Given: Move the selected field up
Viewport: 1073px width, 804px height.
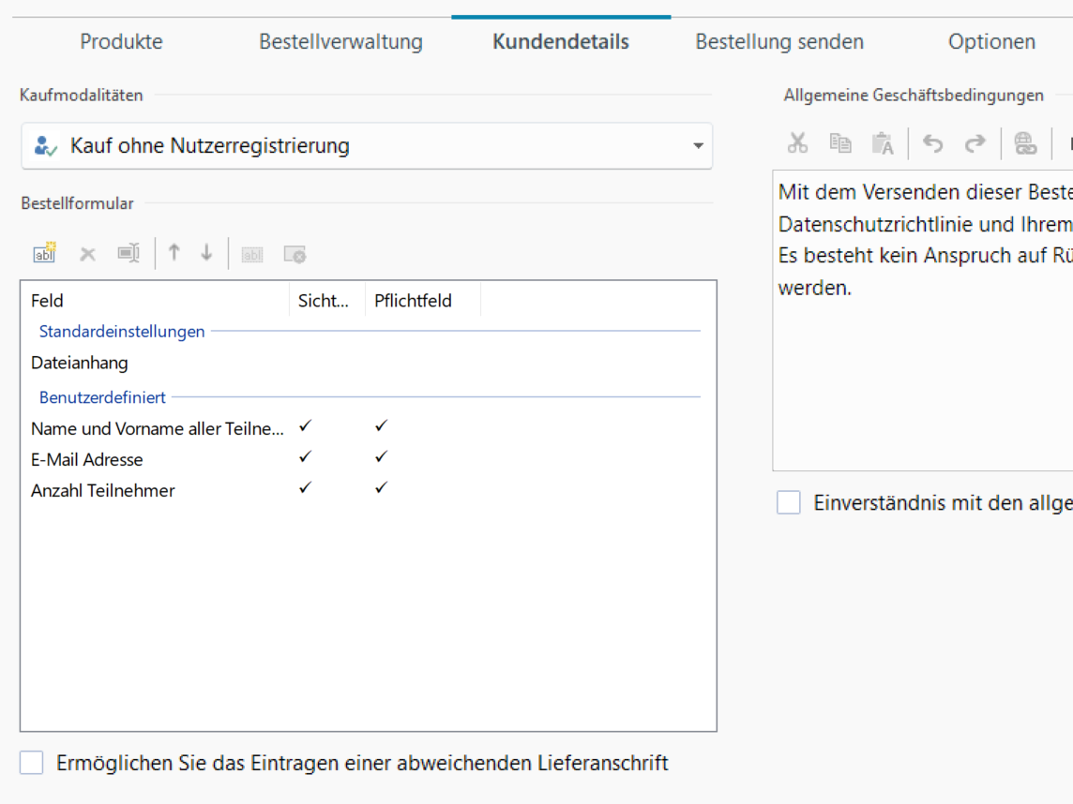Looking at the screenshot, I should [x=174, y=253].
